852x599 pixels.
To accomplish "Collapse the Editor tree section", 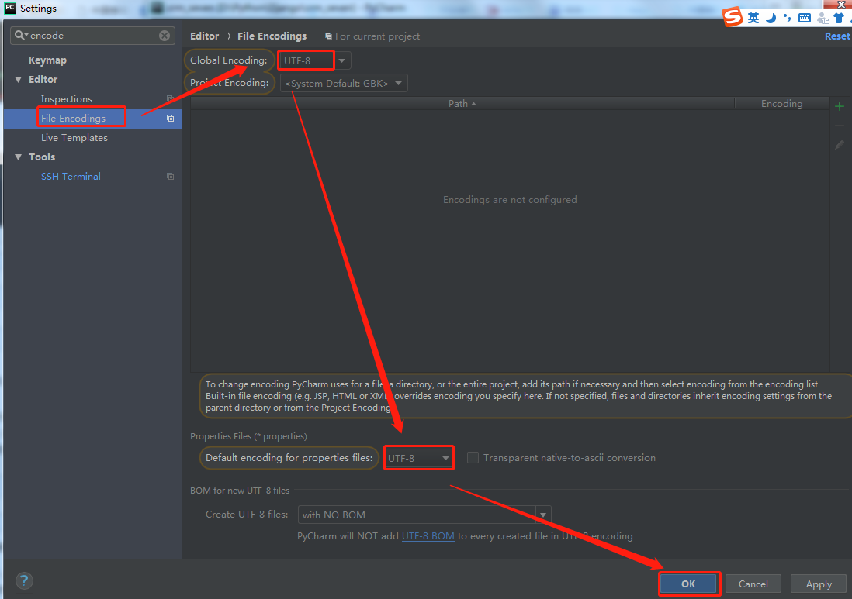I will point(19,80).
